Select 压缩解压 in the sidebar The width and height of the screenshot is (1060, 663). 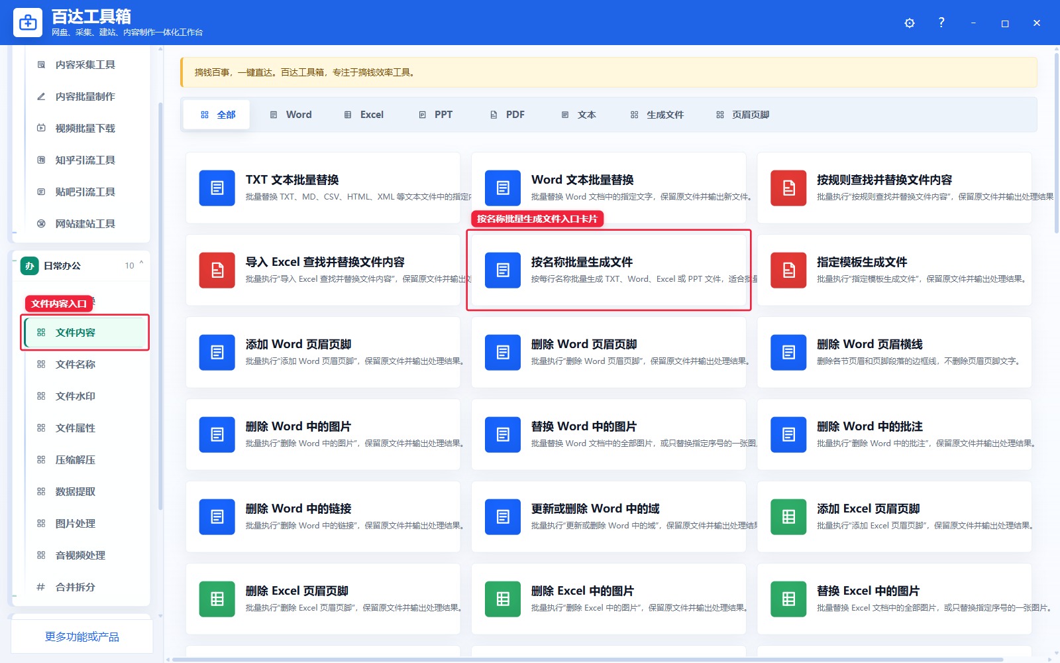tap(85, 460)
